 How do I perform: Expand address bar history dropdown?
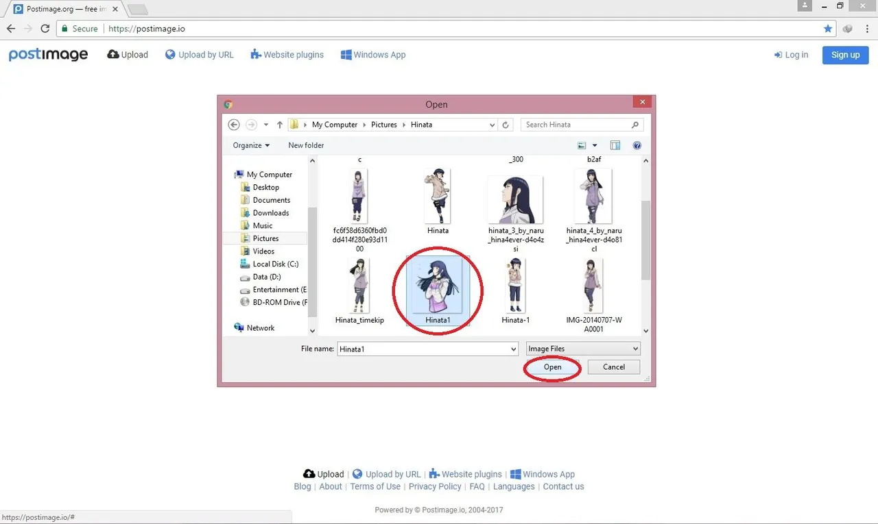point(492,125)
